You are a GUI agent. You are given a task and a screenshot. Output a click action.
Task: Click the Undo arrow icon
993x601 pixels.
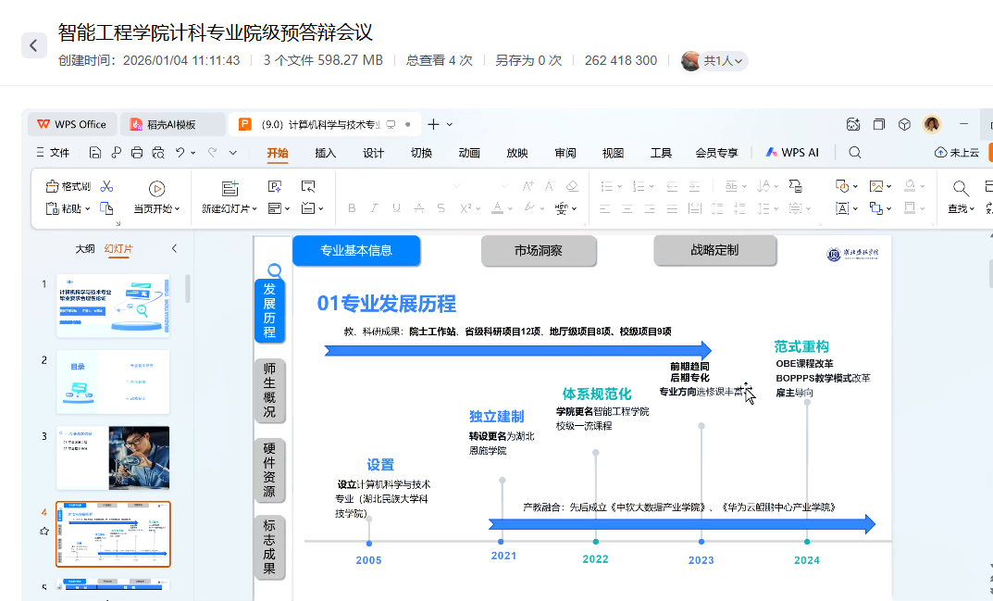point(180,153)
